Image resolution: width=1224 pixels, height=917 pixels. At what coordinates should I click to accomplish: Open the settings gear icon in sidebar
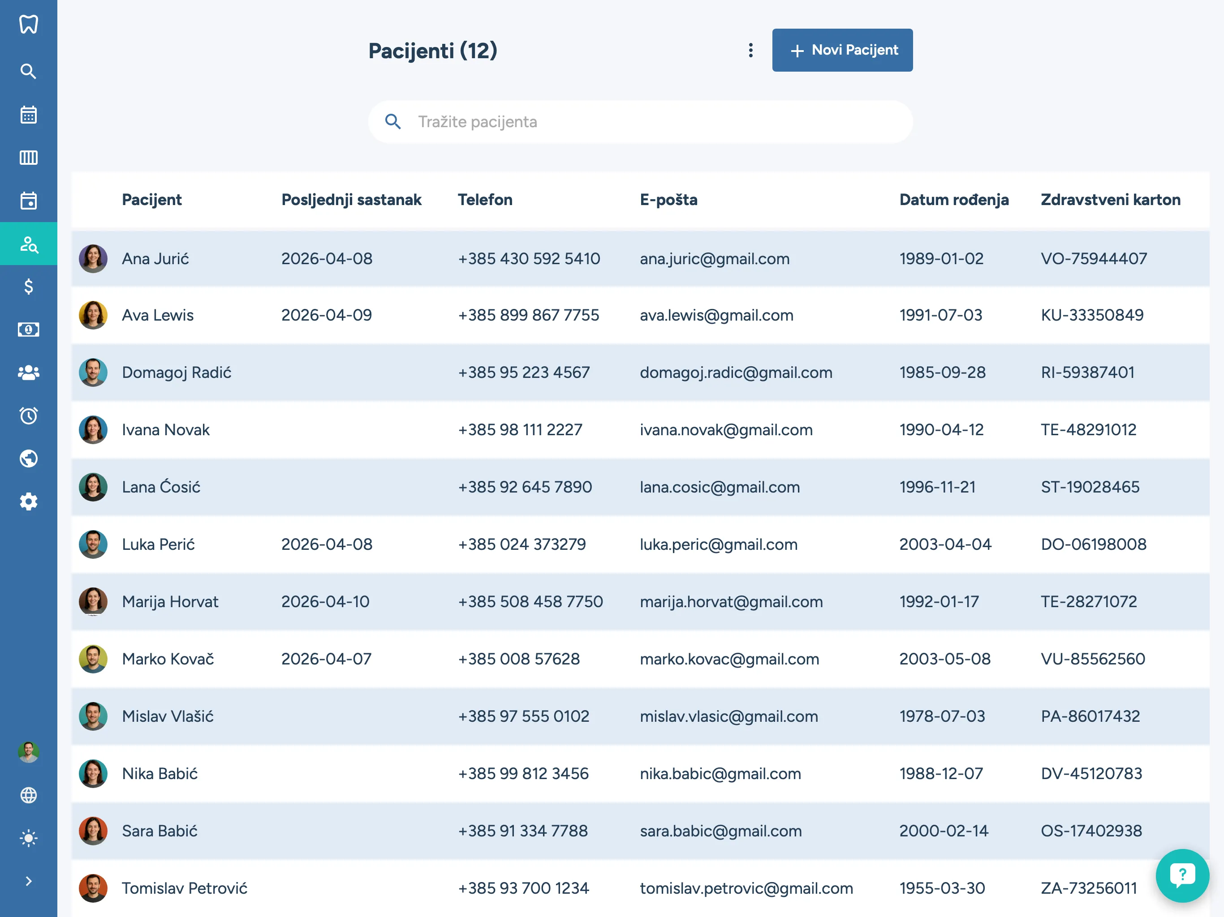coord(28,501)
